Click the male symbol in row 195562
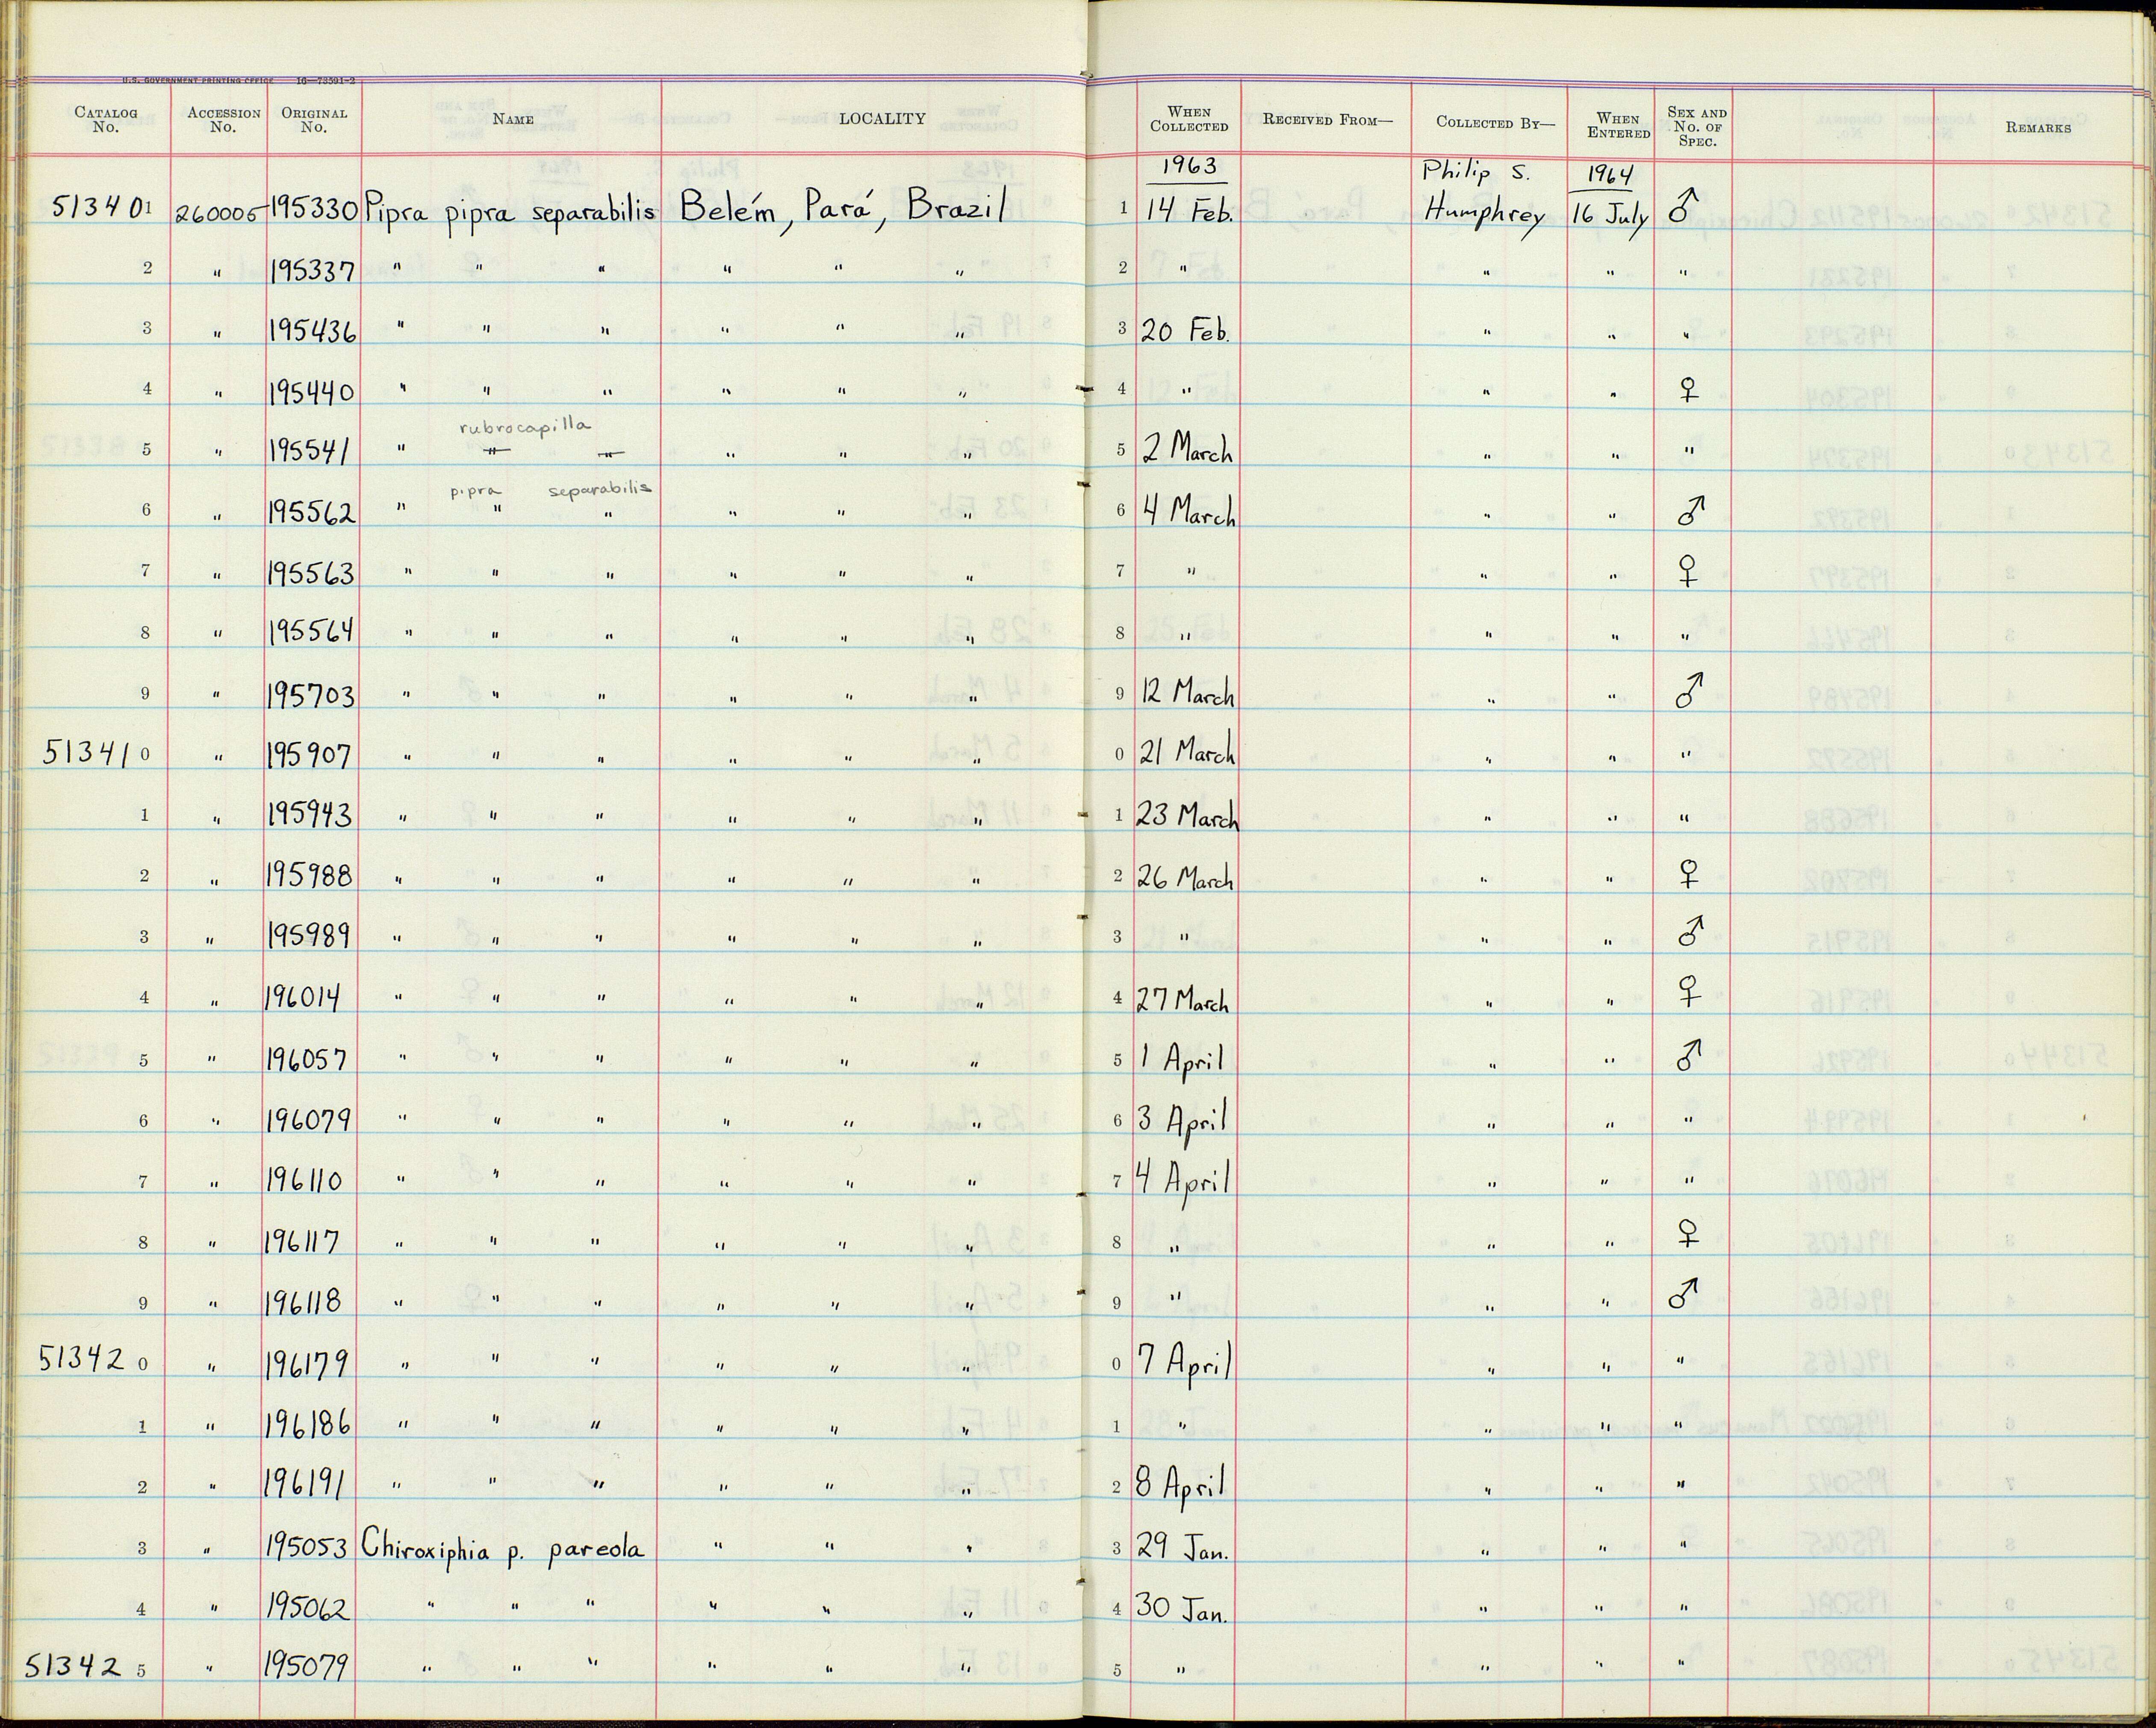The height and width of the screenshot is (1728, 2156). click(1691, 510)
